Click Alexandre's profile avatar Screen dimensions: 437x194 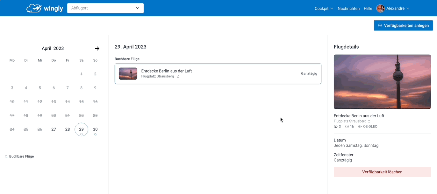(x=380, y=8)
